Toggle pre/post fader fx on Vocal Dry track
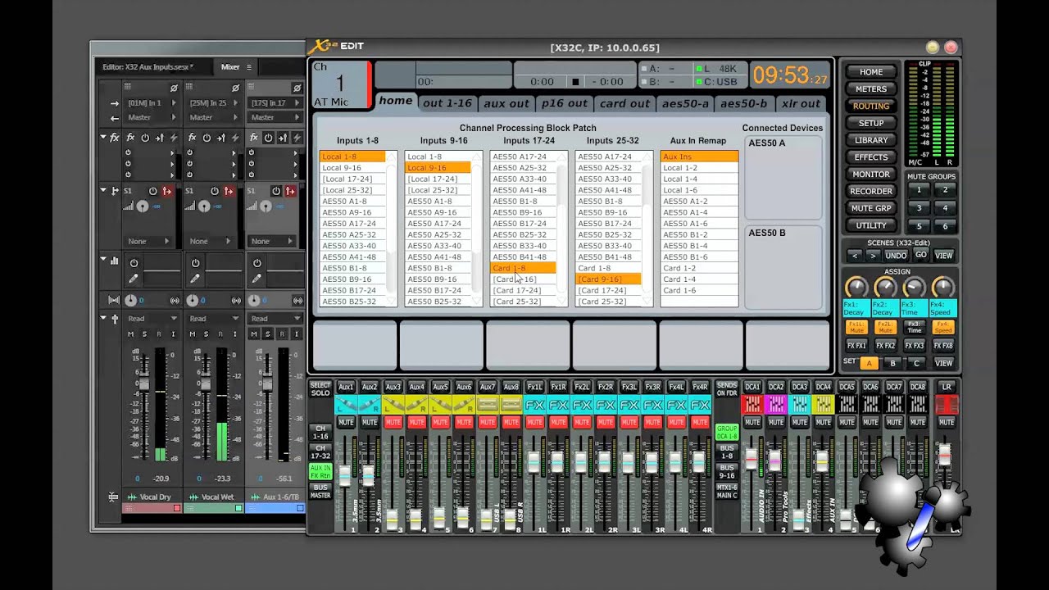Image resolution: width=1049 pixels, height=590 pixels. (x=160, y=138)
